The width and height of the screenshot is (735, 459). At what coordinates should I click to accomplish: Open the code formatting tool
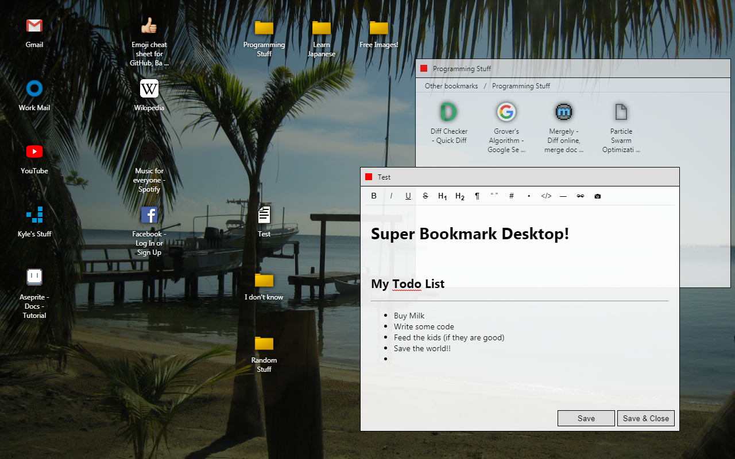point(546,196)
